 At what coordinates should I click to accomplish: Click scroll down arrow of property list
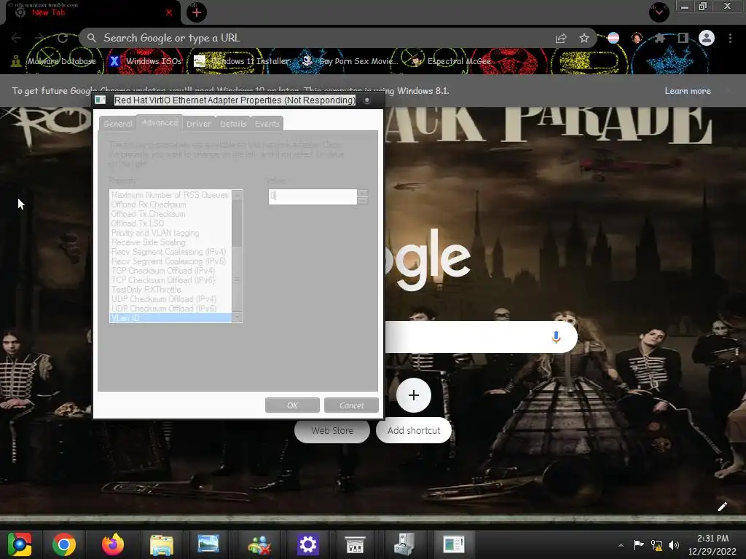[x=237, y=317]
